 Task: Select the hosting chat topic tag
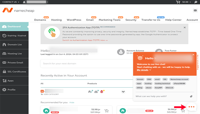148,84
